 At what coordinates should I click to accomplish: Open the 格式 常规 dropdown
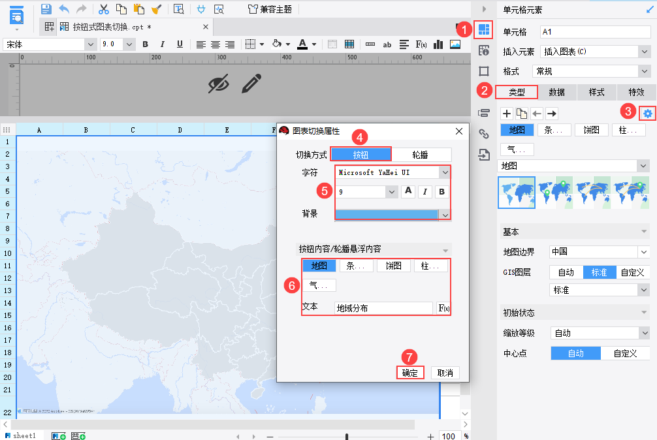click(x=645, y=71)
